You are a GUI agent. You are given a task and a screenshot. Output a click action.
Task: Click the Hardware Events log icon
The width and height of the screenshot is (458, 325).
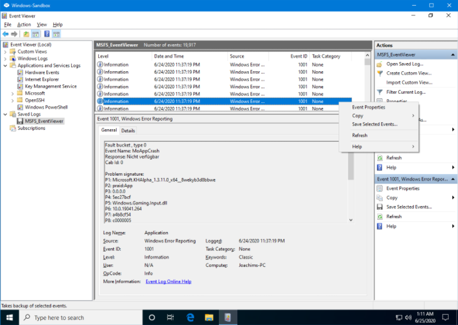20,73
